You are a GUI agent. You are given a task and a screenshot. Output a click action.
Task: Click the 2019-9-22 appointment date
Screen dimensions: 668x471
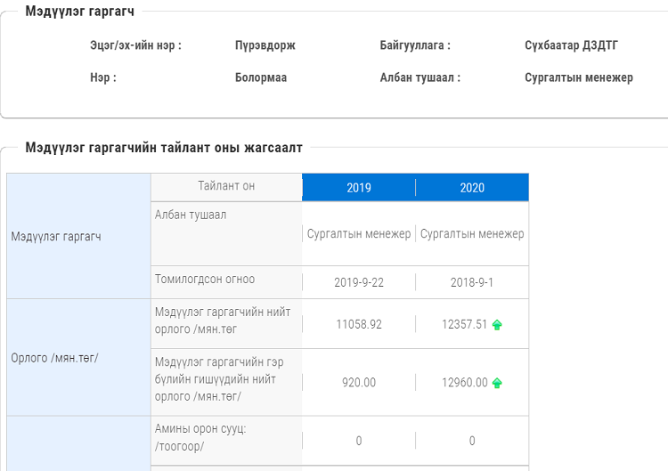[x=359, y=282]
